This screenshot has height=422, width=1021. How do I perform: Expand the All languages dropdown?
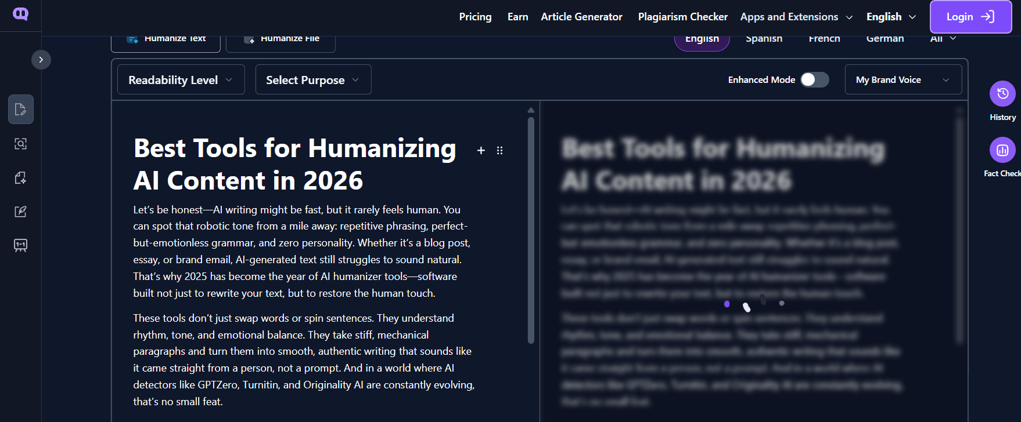click(943, 39)
